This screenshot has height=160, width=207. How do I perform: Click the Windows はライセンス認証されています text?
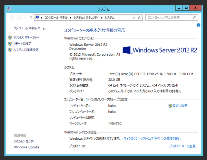tap(95, 139)
